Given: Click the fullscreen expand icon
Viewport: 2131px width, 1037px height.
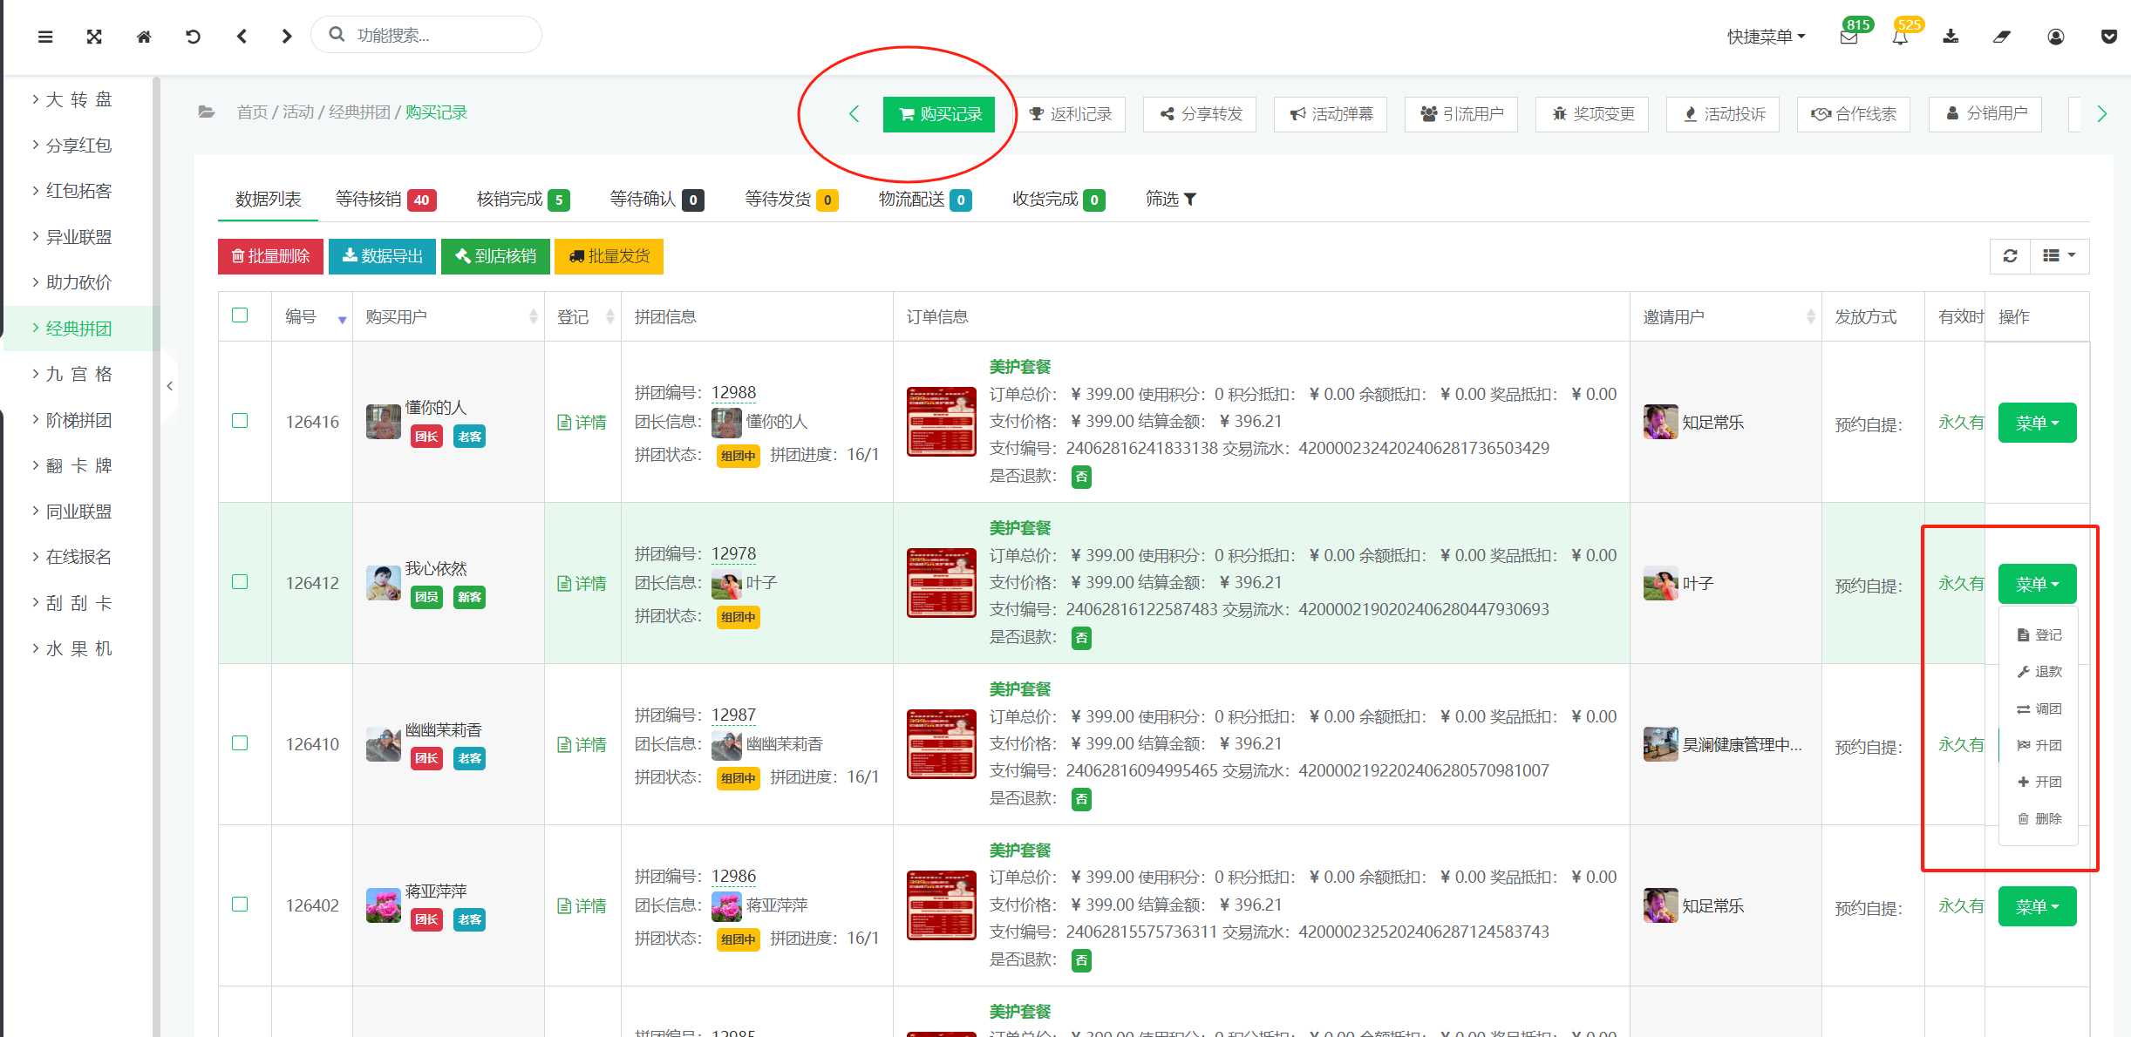Looking at the screenshot, I should click(94, 37).
